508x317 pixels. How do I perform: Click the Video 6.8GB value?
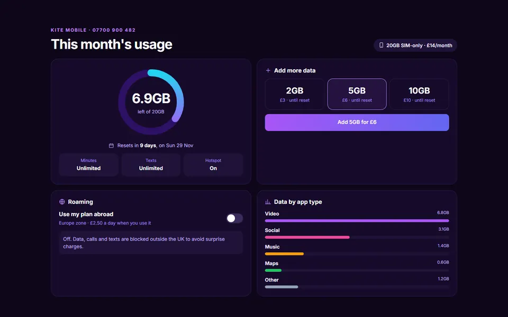coord(443,212)
